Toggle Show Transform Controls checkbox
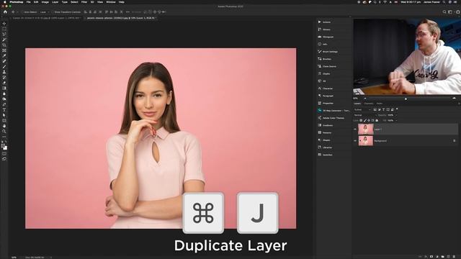Screen dimensions: 461x259 click(53, 12)
